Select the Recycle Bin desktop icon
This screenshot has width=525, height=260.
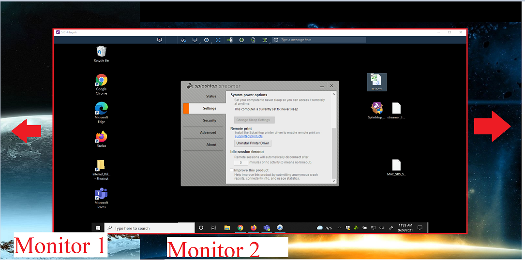(x=102, y=54)
